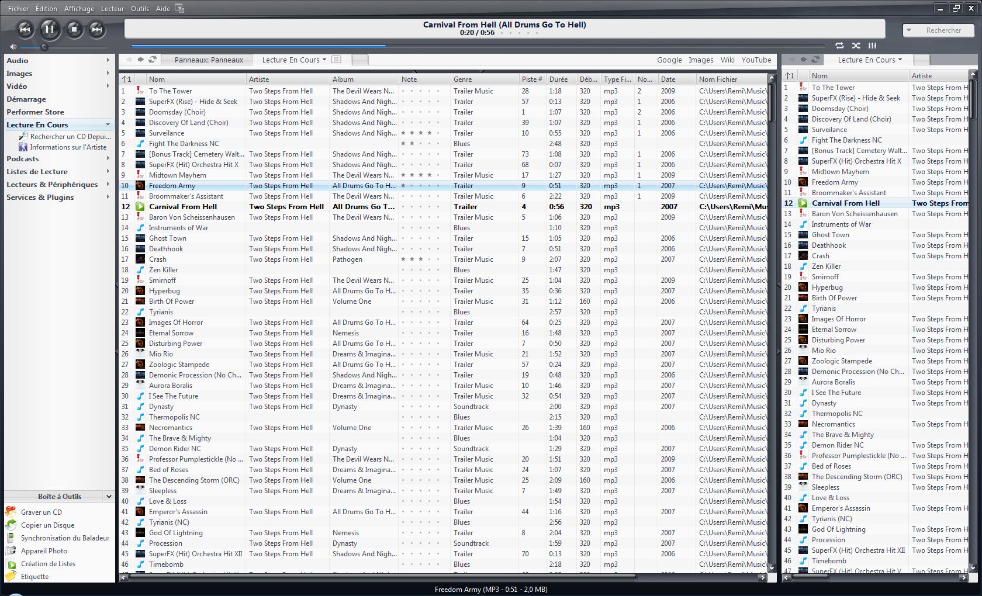Mute audio via the speaker icon
This screenshot has height=596, width=982.
pos(13,47)
